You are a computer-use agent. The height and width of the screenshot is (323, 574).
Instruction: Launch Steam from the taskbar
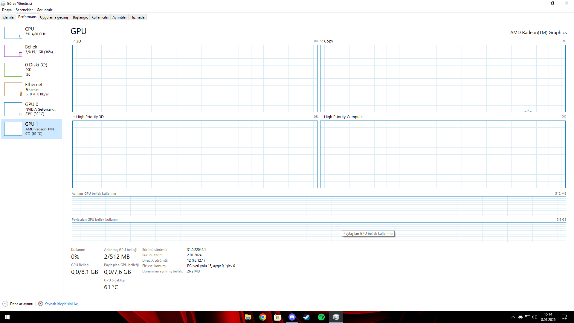click(307, 317)
